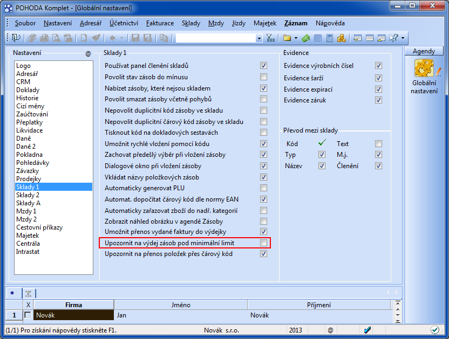The width and height of the screenshot is (449, 339).
Task: Select the asterisk tab above the table
Action: tap(12, 293)
